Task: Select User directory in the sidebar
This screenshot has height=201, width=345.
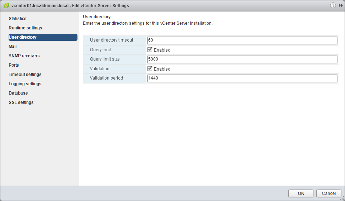Action: click(x=23, y=37)
